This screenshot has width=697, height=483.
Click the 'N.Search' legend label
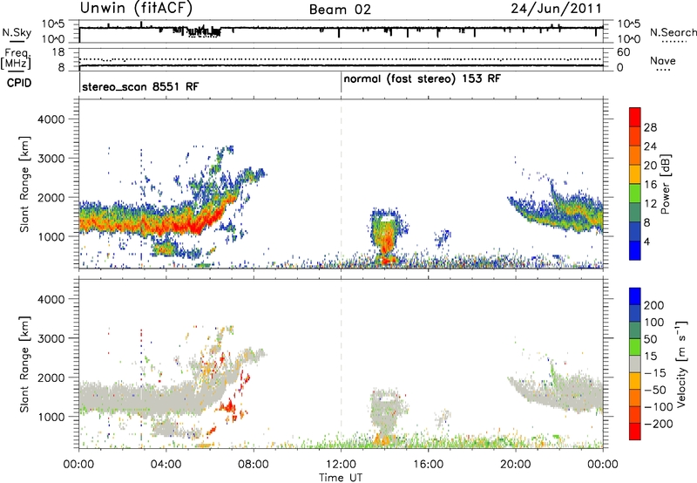click(673, 32)
